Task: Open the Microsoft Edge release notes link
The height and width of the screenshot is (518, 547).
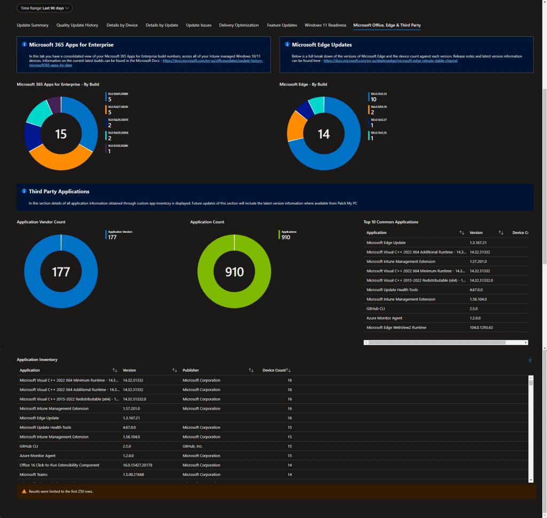Action: pyautogui.click(x=390, y=61)
